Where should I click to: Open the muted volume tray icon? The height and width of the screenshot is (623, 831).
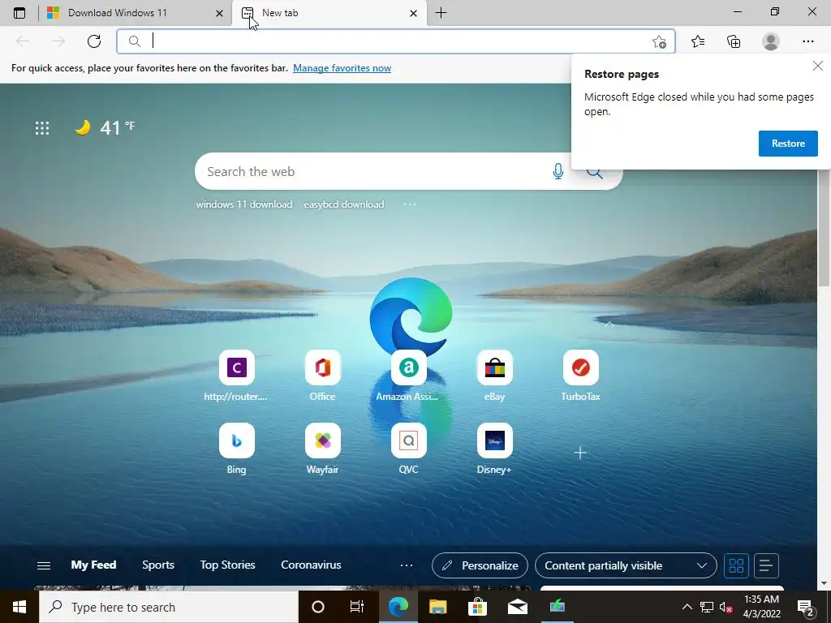[x=726, y=607]
